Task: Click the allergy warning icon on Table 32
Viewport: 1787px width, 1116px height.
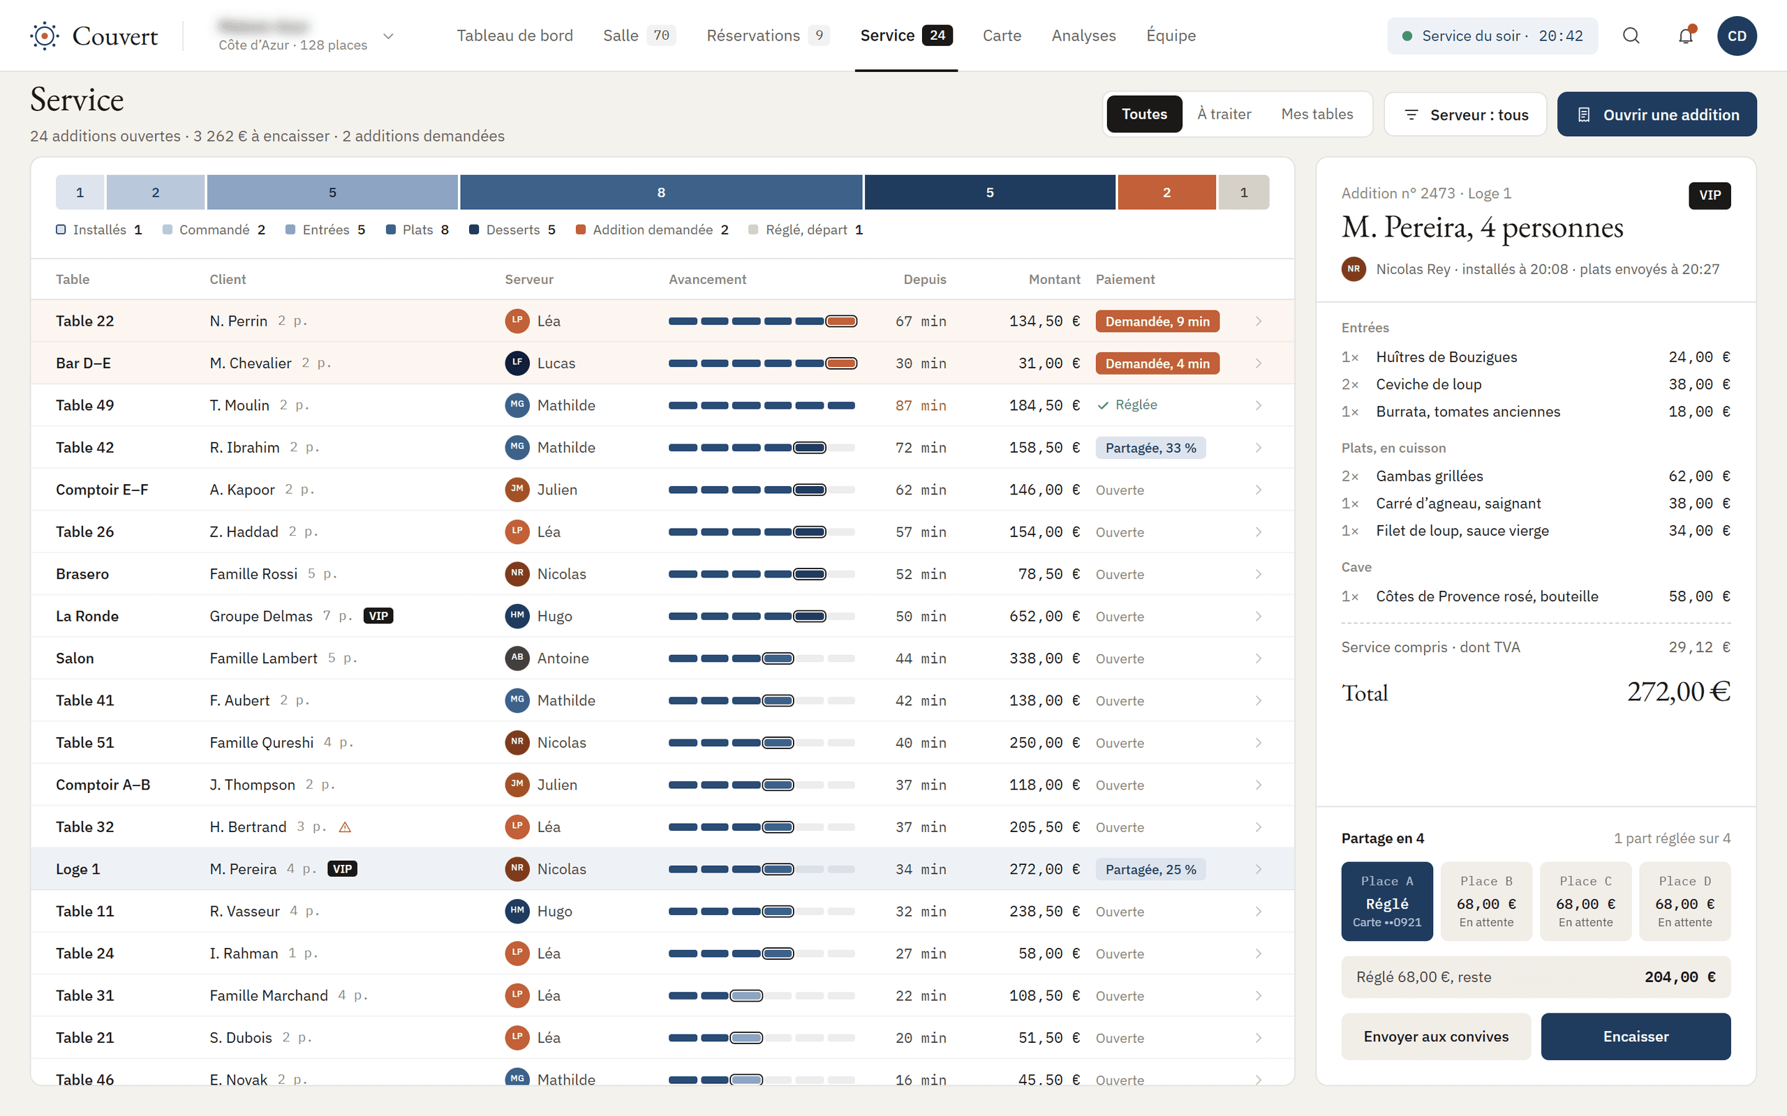Action: coord(345,827)
